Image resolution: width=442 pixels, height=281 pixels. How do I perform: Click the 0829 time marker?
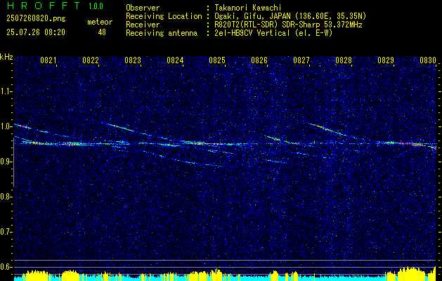pyautogui.click(x=386, y=60)
